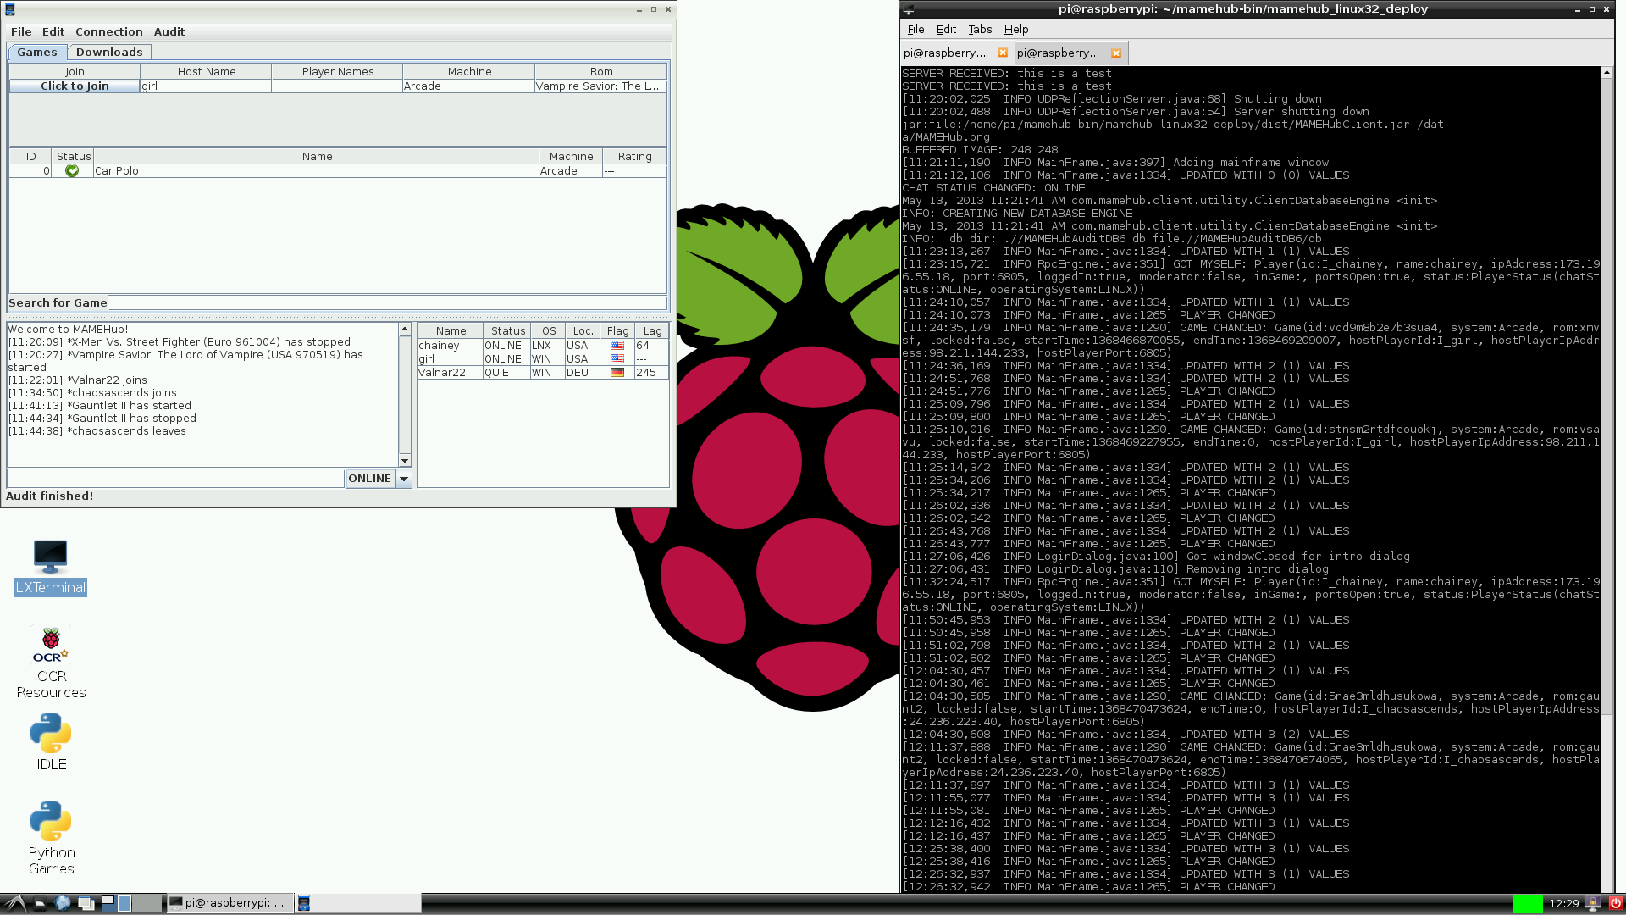
Task: Switch to the Games tab
Action: pyautogui.click(x=37, y=52)
